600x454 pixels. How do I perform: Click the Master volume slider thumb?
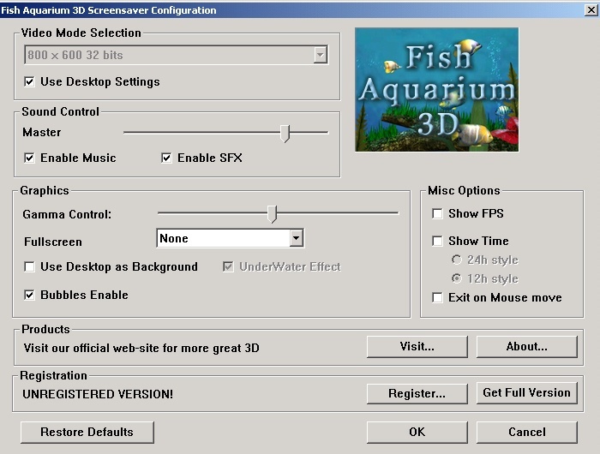click(285, 134)
